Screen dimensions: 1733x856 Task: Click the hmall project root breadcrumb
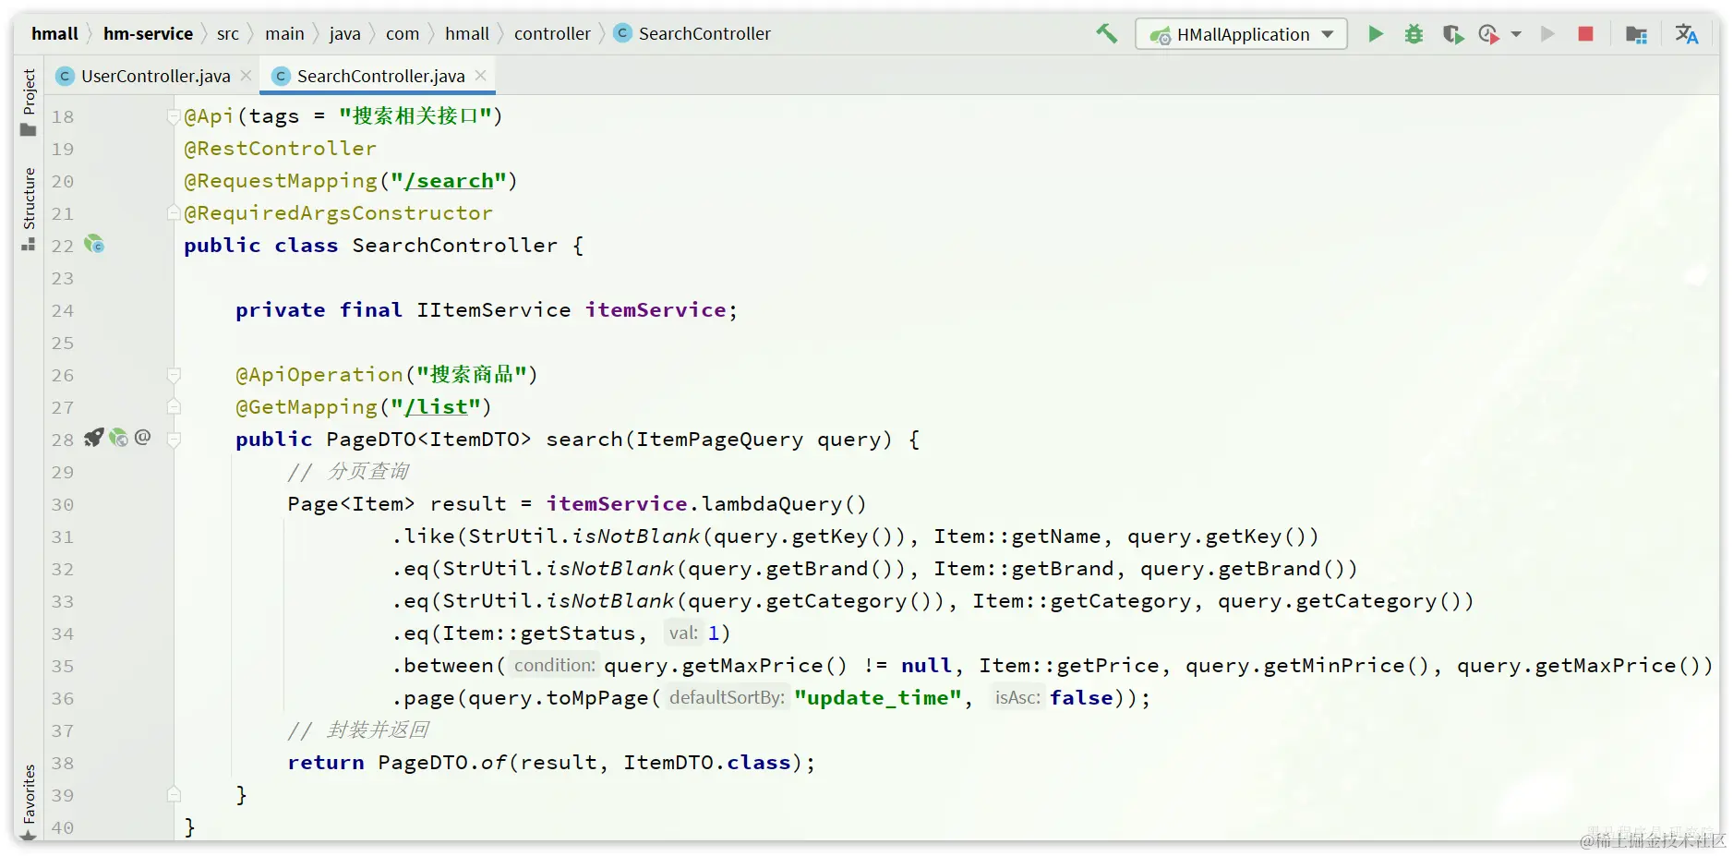[54, 33]
